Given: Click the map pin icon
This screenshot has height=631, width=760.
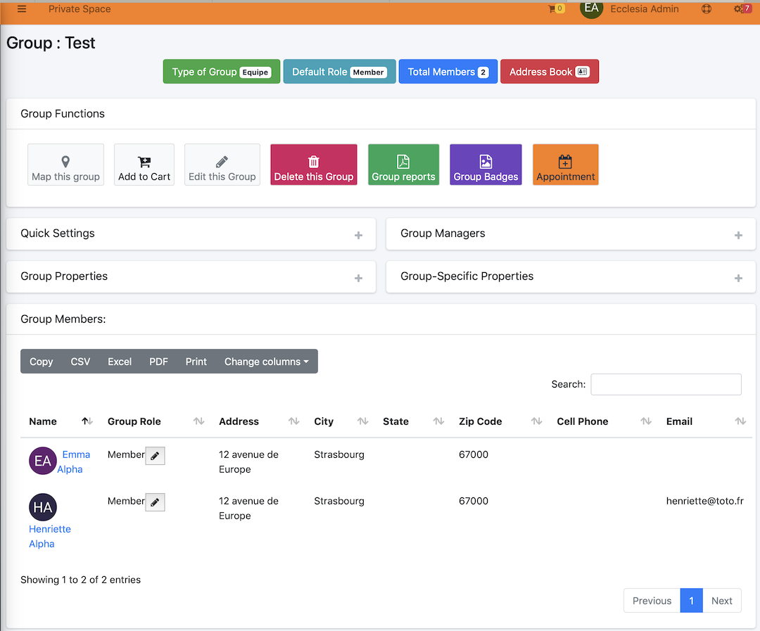Looking at the screenshot, I should click(x=65, y=161).
